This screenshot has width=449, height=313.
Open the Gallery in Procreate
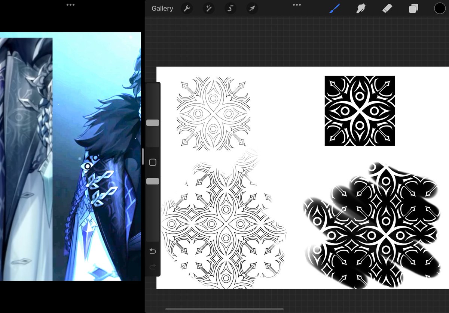click(x=162, y=8)
